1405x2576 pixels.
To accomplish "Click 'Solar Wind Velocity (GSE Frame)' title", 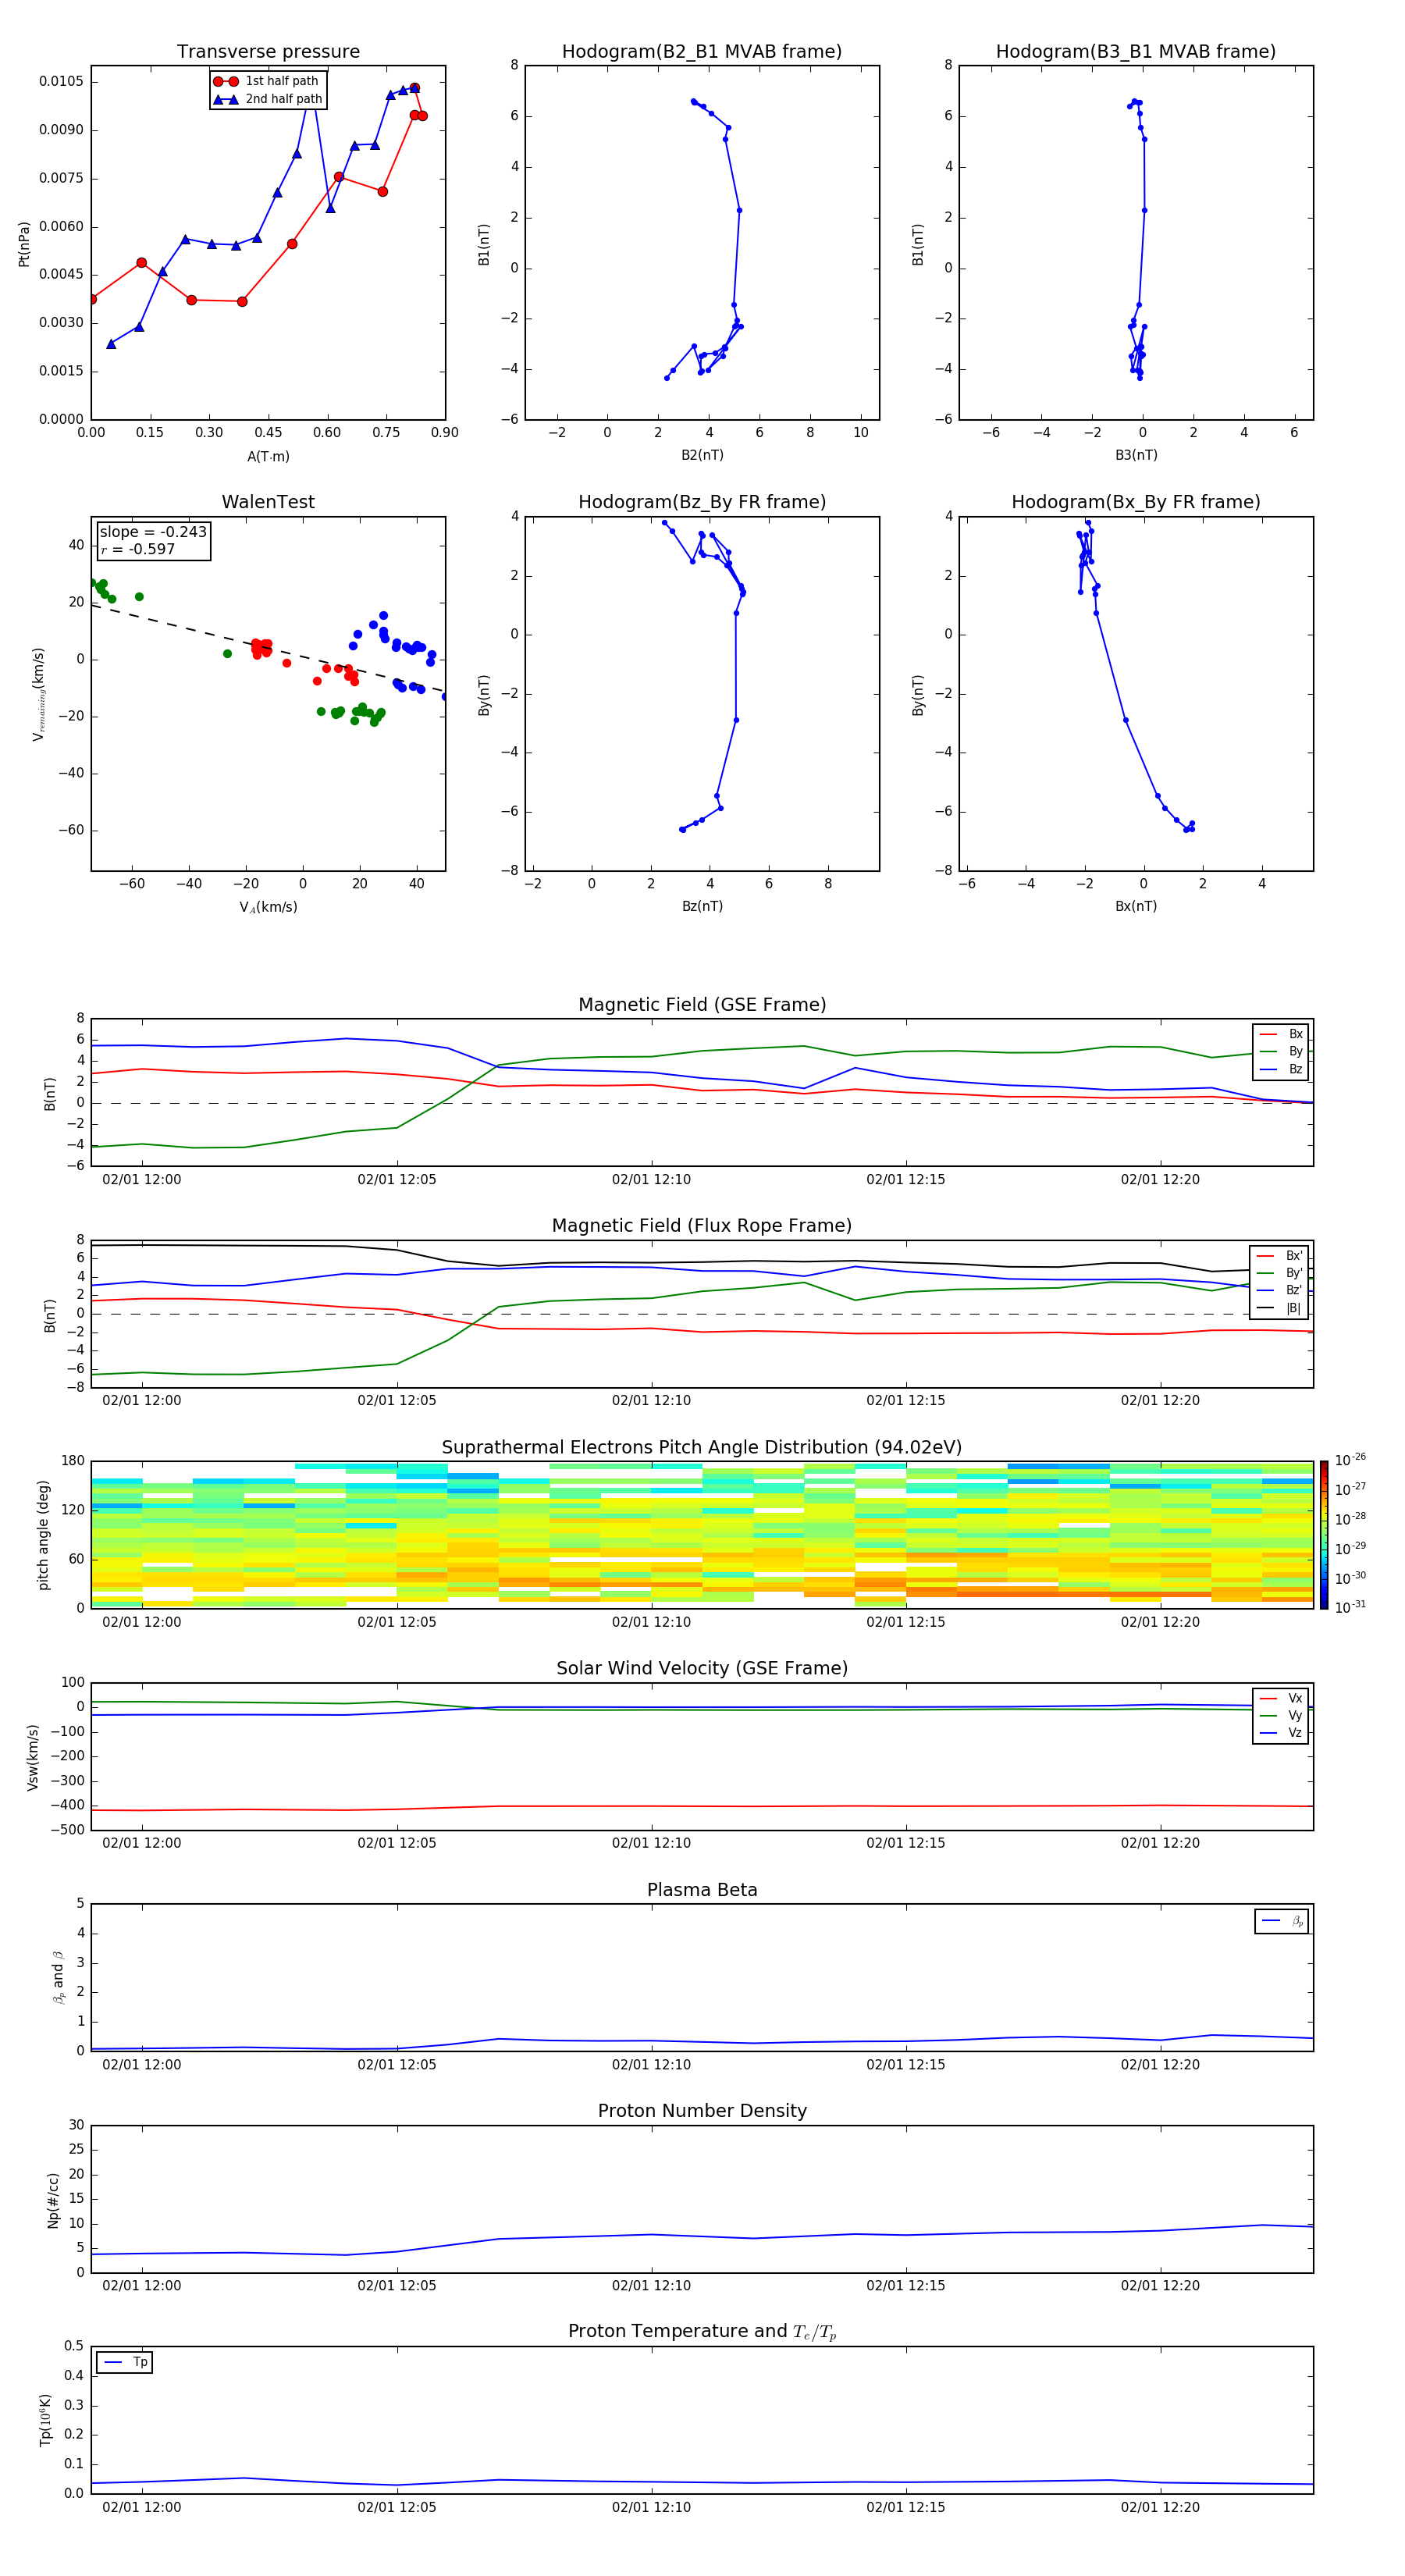I will (x=702, y=1668).
